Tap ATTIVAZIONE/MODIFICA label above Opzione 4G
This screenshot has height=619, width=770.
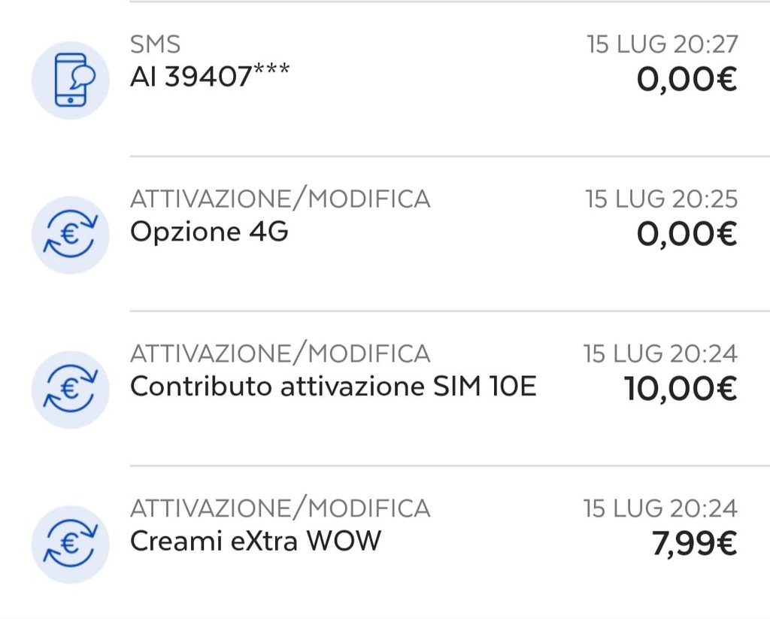pyautogui.click(x=280, y=199)
